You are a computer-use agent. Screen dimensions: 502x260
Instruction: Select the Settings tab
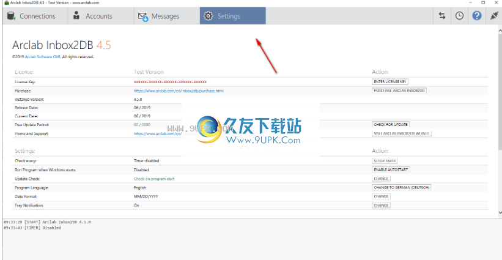coord(233,16)
